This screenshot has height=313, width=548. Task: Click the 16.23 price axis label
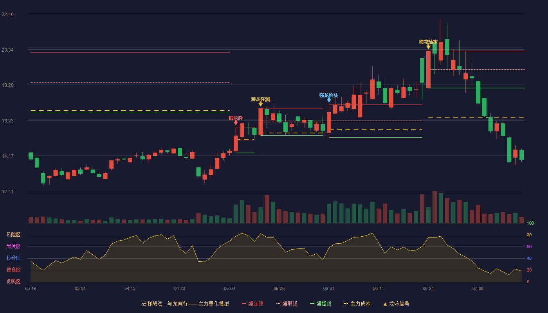(7, 121)
